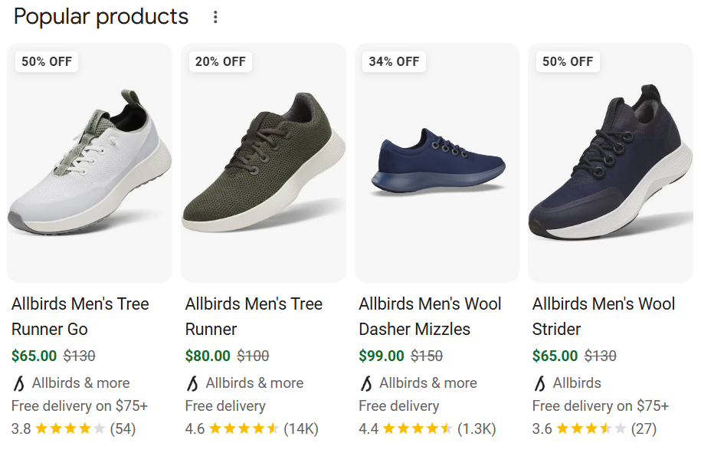Screen dimensions: 701x453
Task: Click the $80.00 price of Tree Runner
Action: tap(208, 356)
